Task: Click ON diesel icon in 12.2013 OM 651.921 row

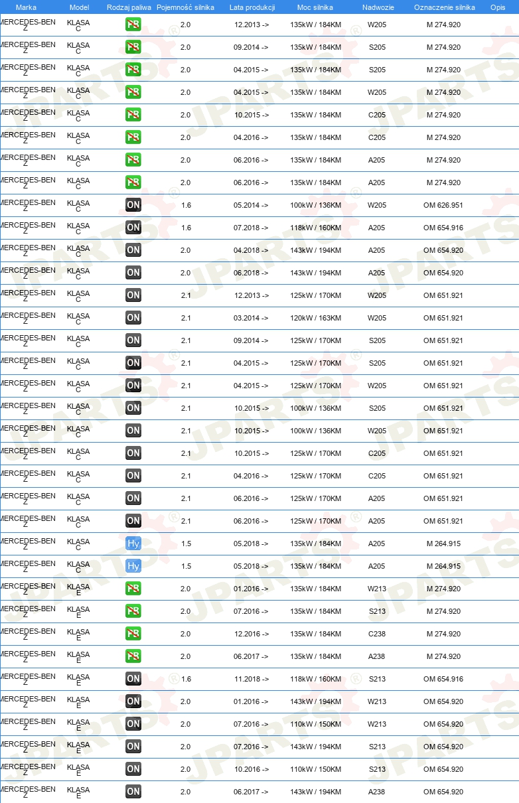Action: (x=133, y=296)
